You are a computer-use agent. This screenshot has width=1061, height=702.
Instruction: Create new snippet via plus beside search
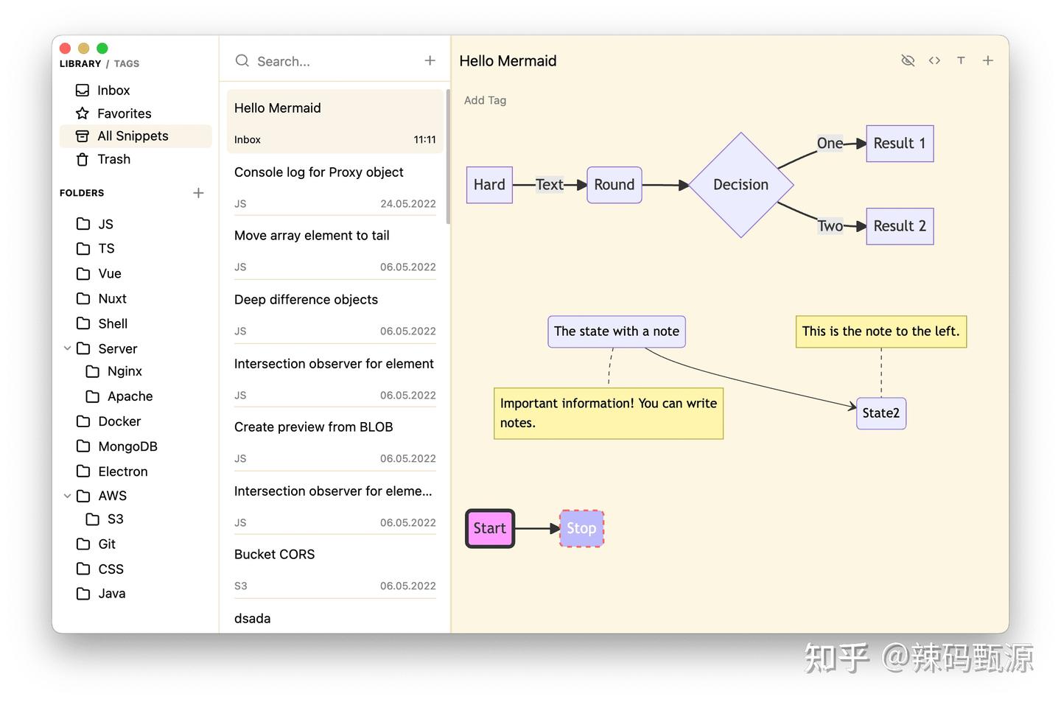(x=430, y=60)
